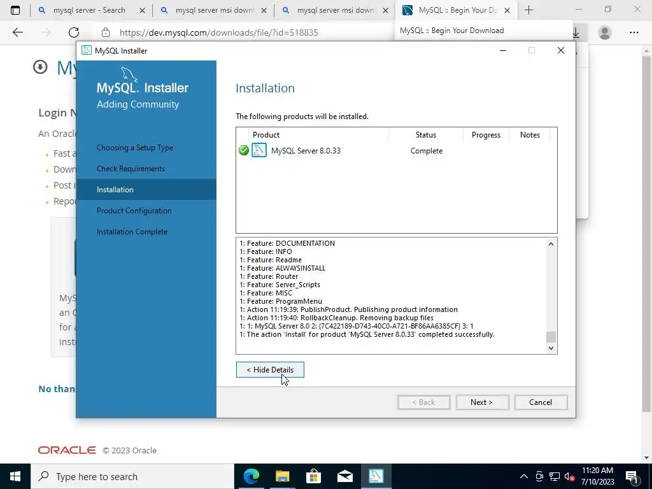Click the taskbar search box

tap(132, 476)
